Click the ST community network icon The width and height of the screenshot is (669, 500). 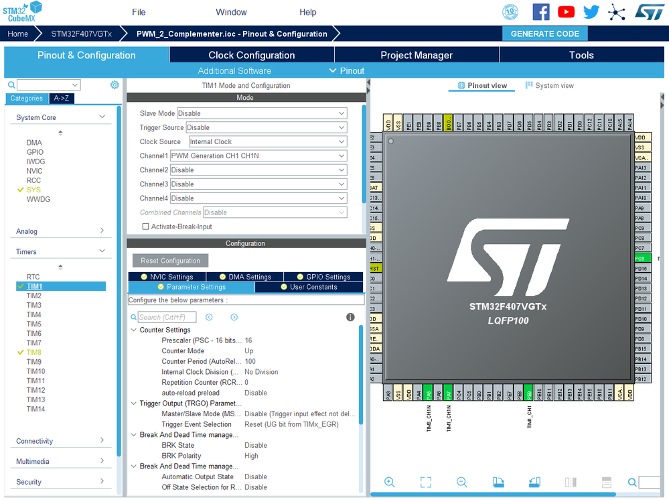pyautogui.click(x=617, y=12)
